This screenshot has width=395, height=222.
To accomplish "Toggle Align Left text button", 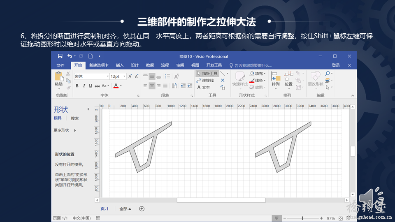I will pyautogui.click(x=145, y=86).
